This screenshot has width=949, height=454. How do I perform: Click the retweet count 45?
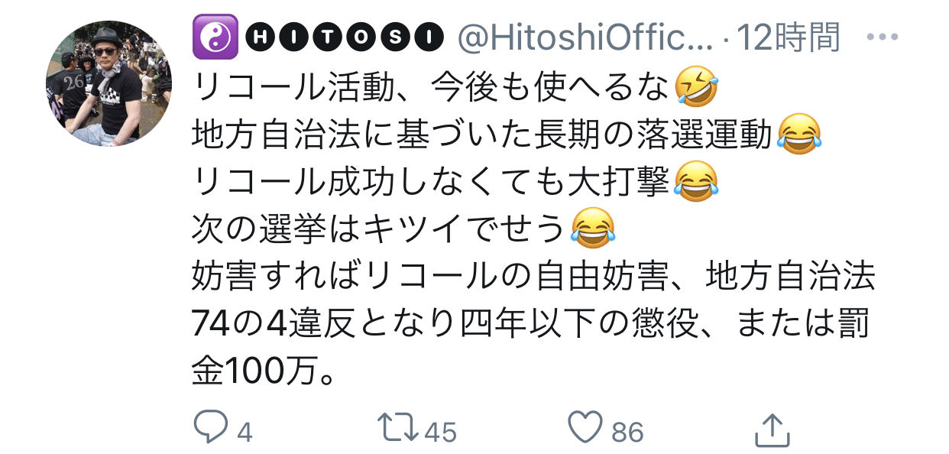point(440,432)
